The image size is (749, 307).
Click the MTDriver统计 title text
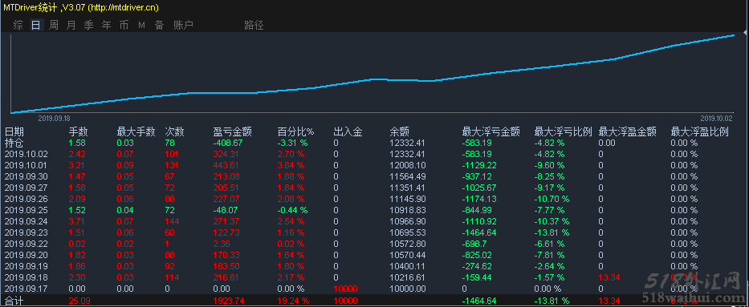(x=31, y=7)
